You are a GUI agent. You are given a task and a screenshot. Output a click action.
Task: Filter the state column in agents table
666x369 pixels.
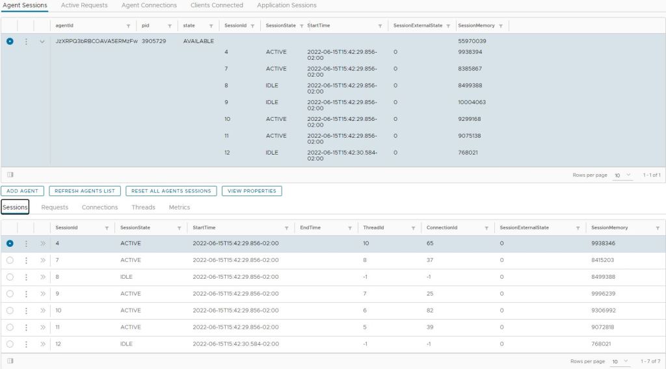211,26
